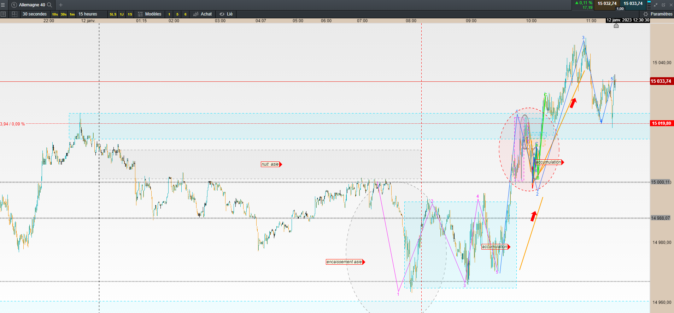Click the Paramètres gear icon

click(x=646, y=14)
